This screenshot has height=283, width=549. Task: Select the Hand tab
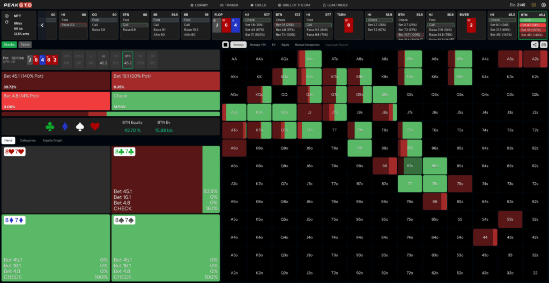pyautogui.click(x=8, y=140)
